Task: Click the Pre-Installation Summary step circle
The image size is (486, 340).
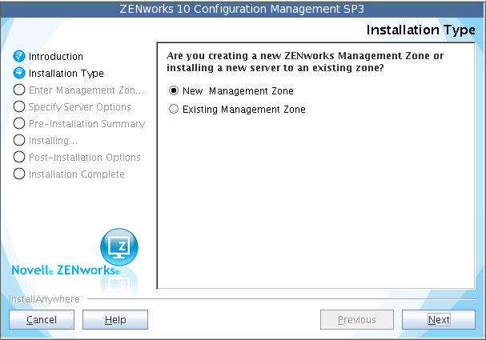Action: 19,124
